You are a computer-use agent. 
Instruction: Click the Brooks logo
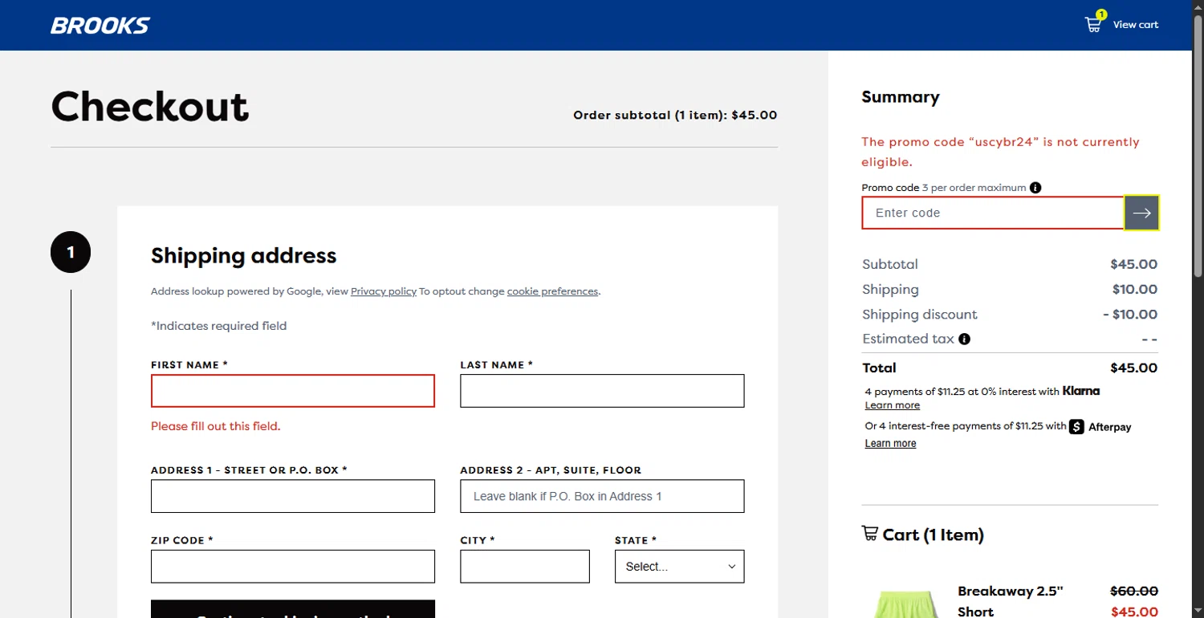pos(100,26)
